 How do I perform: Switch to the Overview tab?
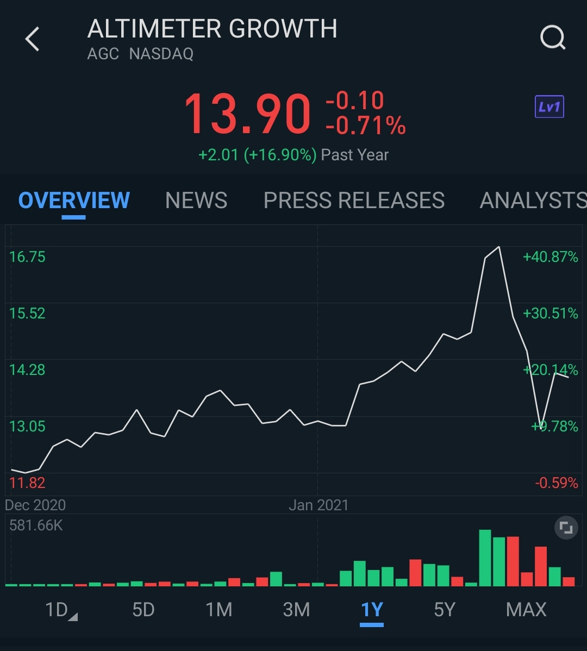tap(74, 200)
